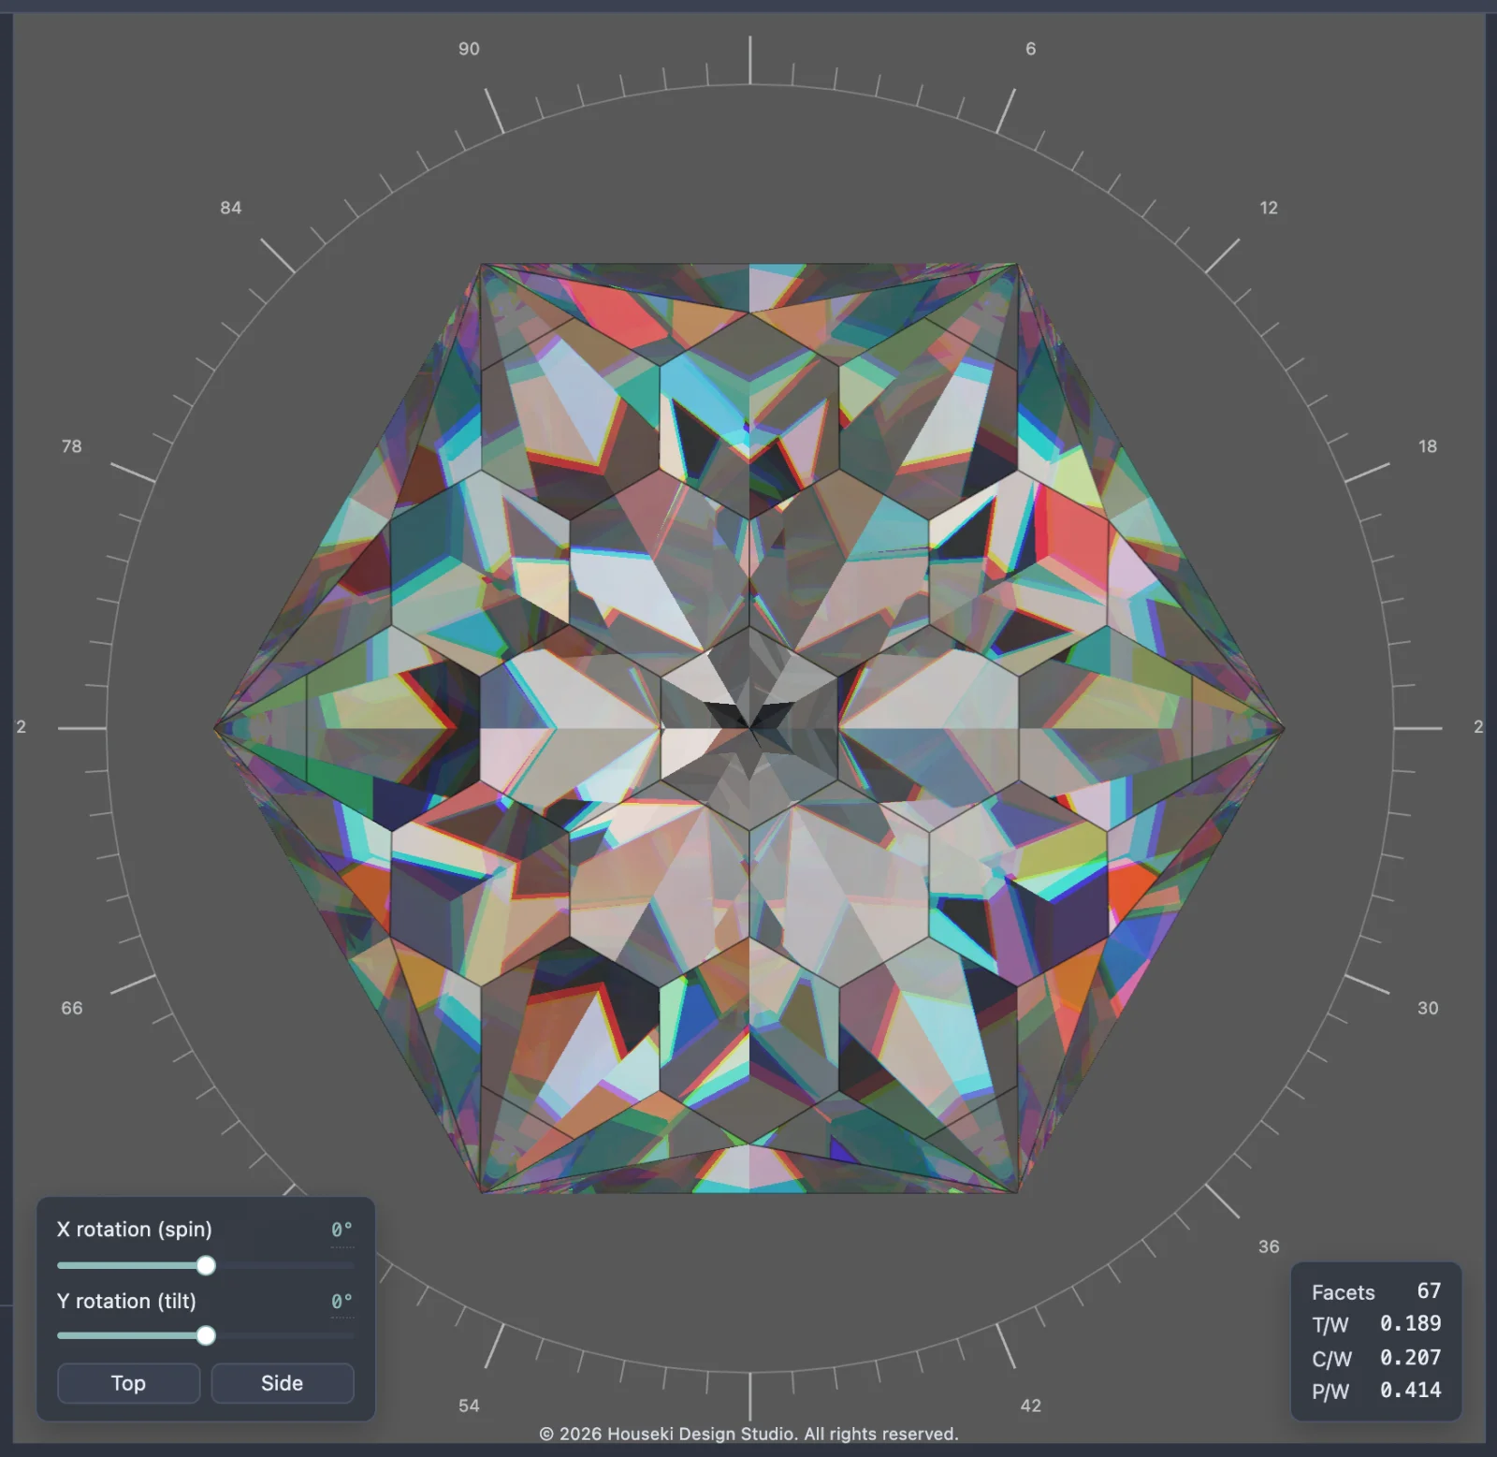Click index dial number 42

(1030, 1406)
